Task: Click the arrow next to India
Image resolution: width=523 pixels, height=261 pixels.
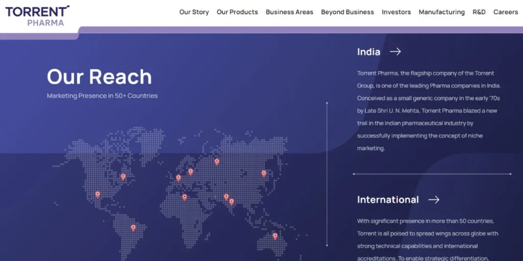Action: pyautogui.click(x=395, y=51)
